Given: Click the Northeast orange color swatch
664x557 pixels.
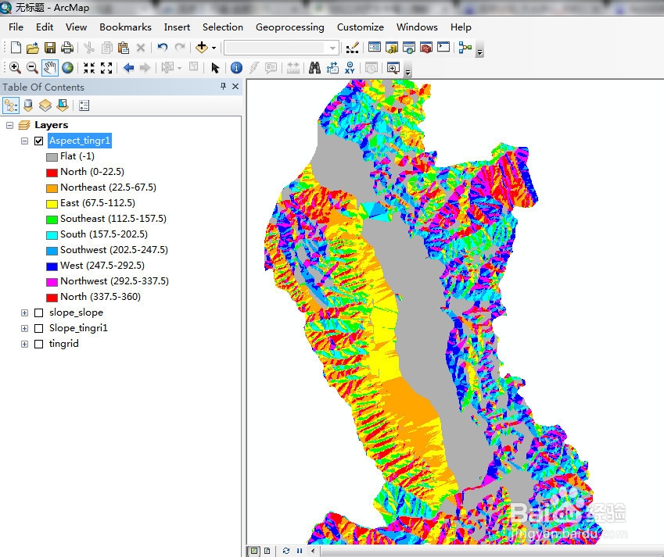Looking at the screenshot, I should point(52,188).
